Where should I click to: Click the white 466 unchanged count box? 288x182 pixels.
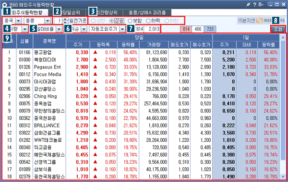(x=198, y=29)
